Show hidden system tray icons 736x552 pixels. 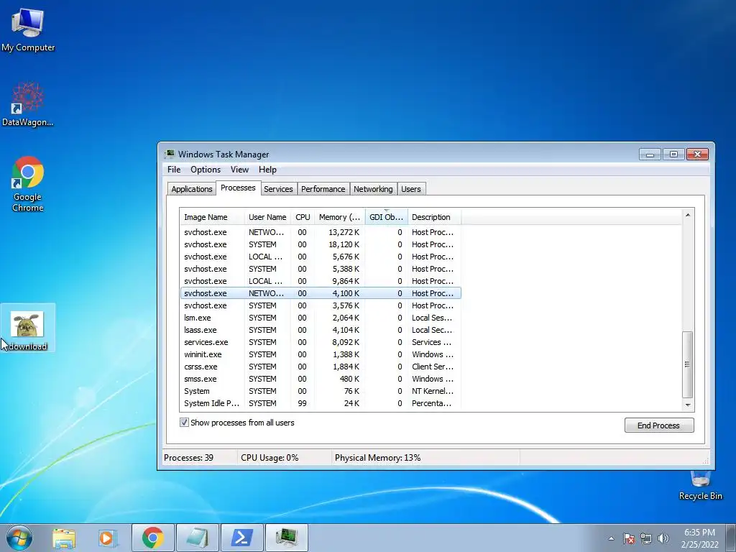[x=611, y=538]
